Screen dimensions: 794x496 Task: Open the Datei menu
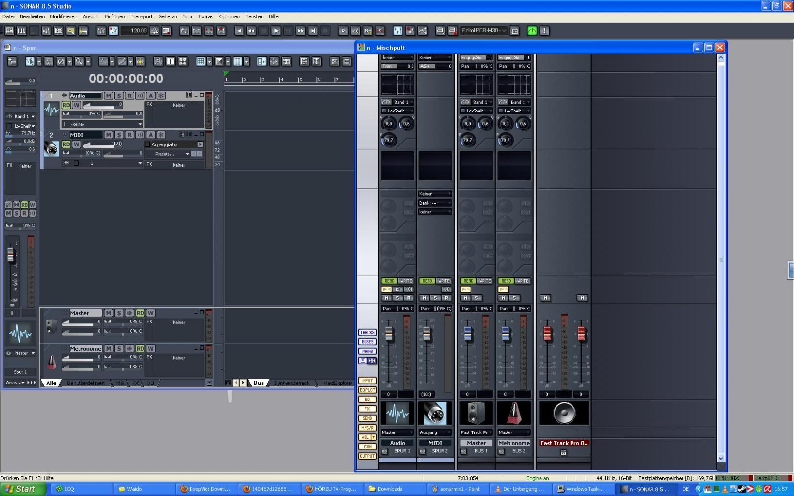pyautogui.click(x=8, y=16)
